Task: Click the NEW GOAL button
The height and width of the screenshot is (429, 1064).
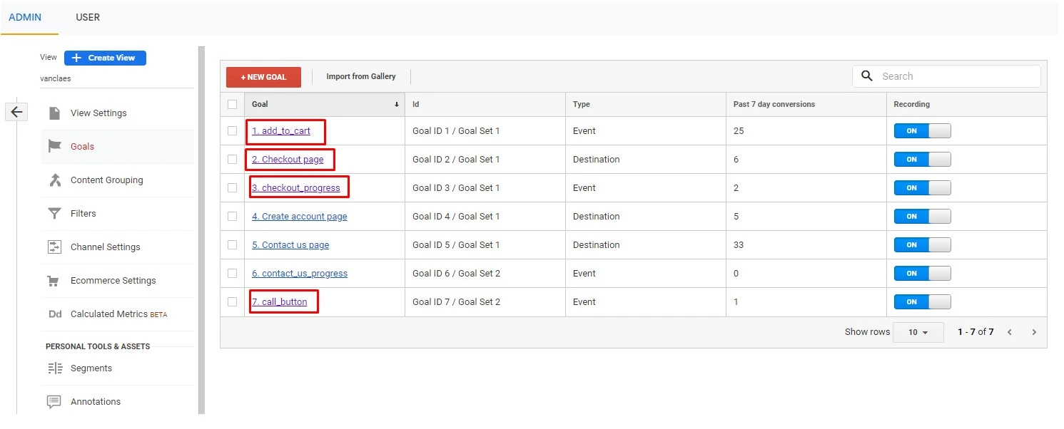Action: pyautogui.click(x=263, y=76)
